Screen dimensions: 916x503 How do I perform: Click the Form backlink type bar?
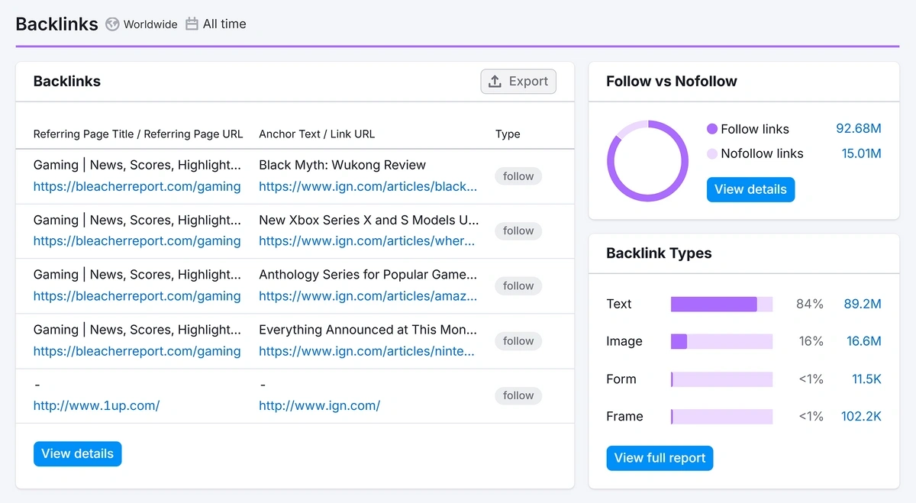point(721,379)
